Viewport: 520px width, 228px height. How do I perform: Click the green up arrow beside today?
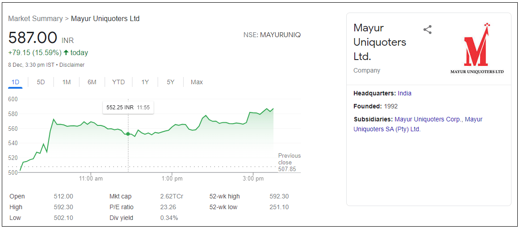click(66, 52)
